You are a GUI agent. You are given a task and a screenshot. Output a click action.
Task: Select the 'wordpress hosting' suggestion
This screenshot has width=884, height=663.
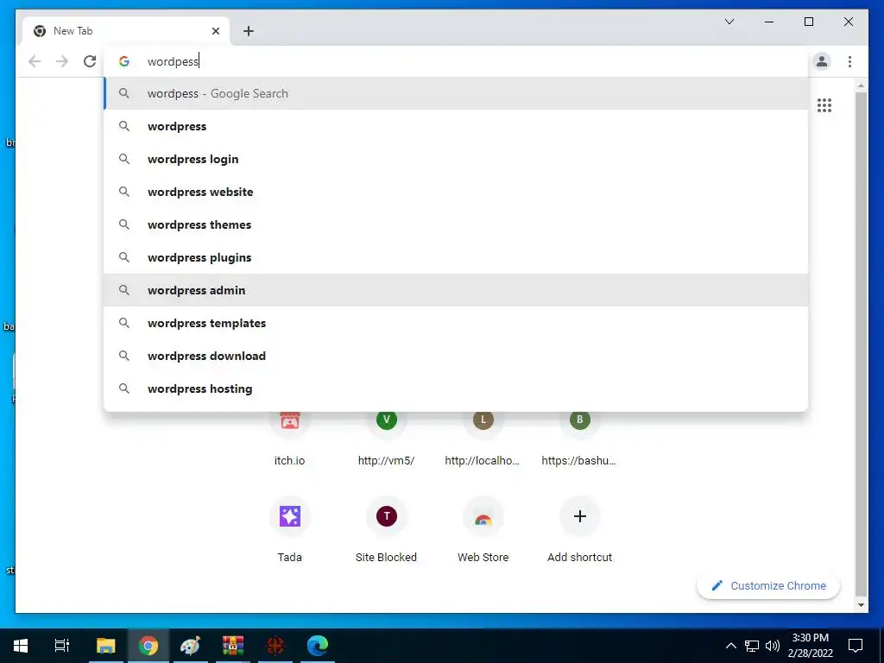456,388
